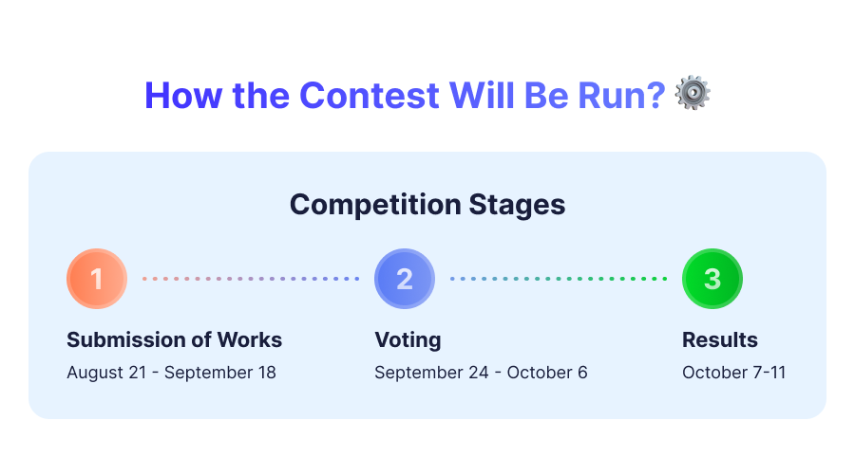Viewport: 855px width, 457px height.
Task: Click the 'Submission of Works' stage title
Action: coord(175,340)
